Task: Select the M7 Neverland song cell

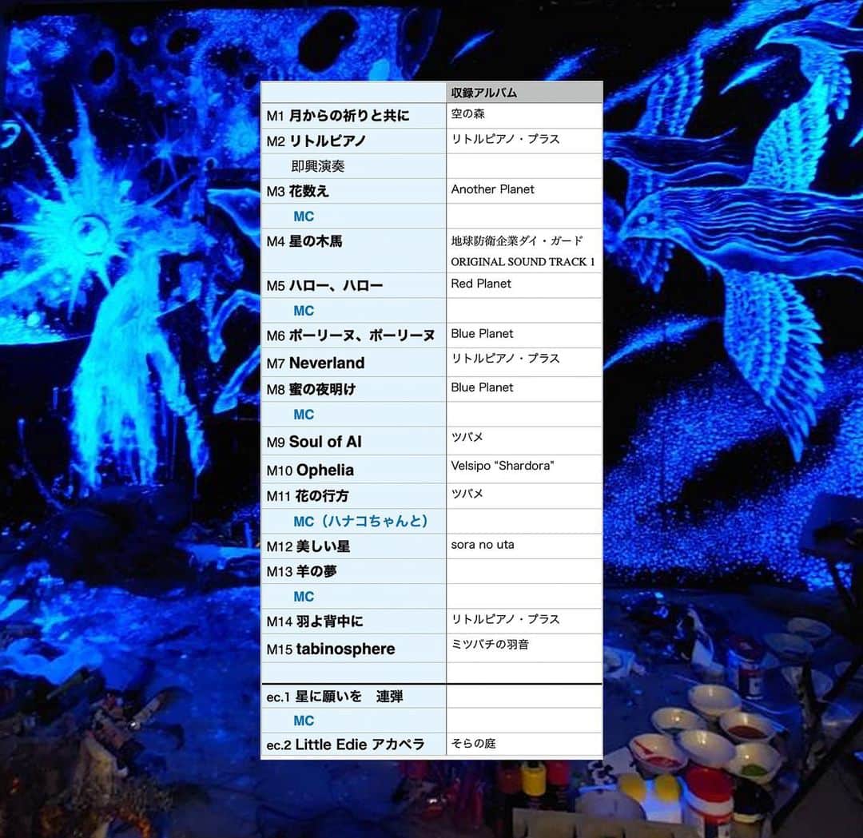Action: point(353,362)
